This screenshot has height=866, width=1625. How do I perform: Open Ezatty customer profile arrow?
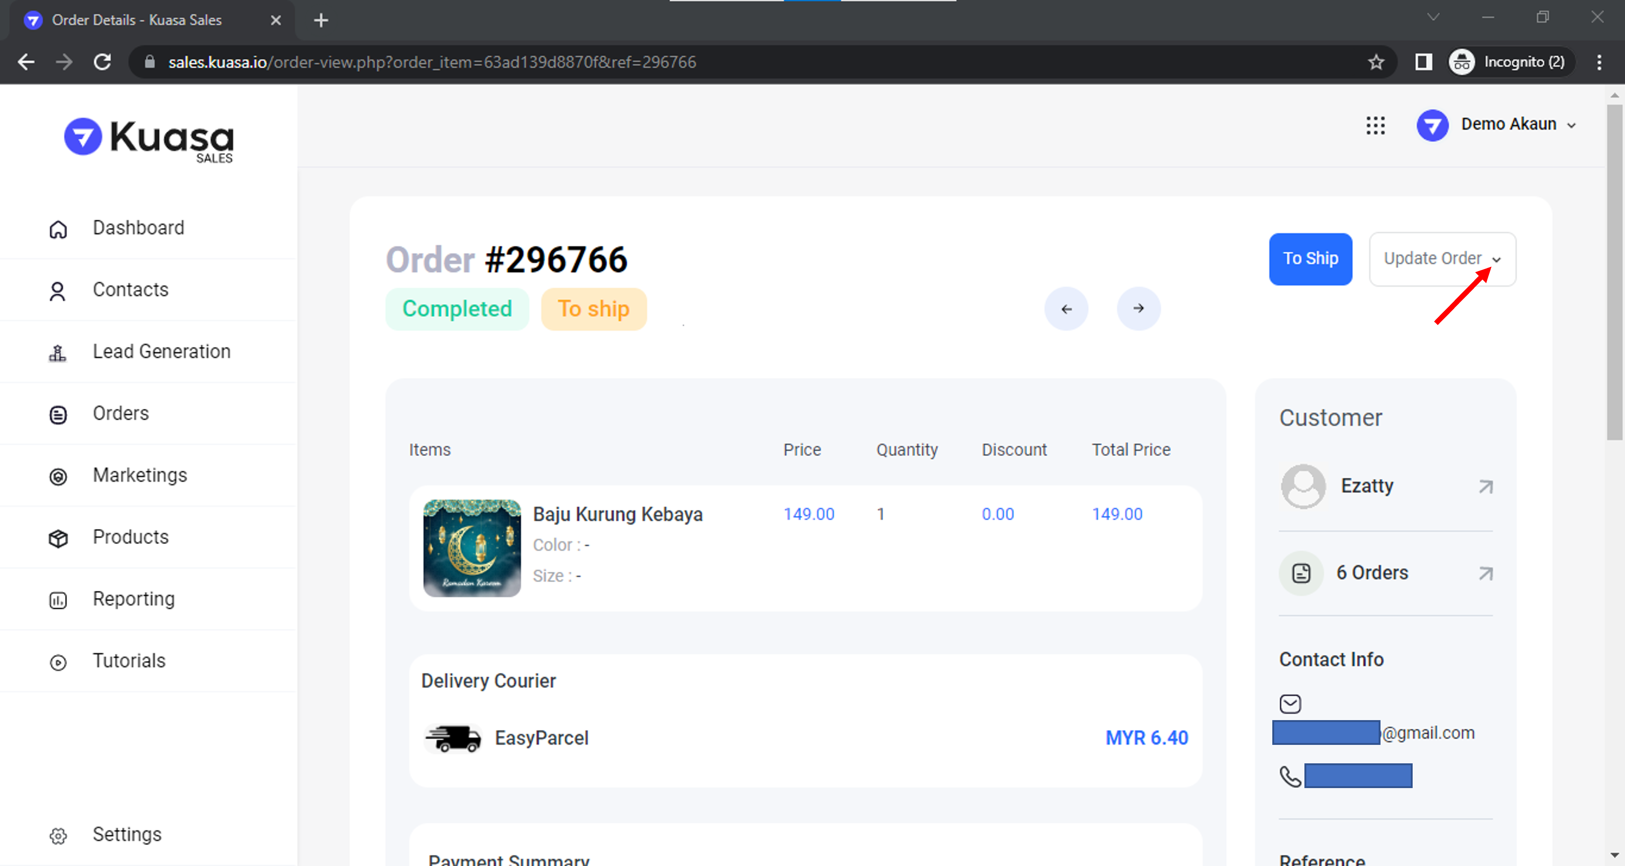click(x=1486, y=486)
